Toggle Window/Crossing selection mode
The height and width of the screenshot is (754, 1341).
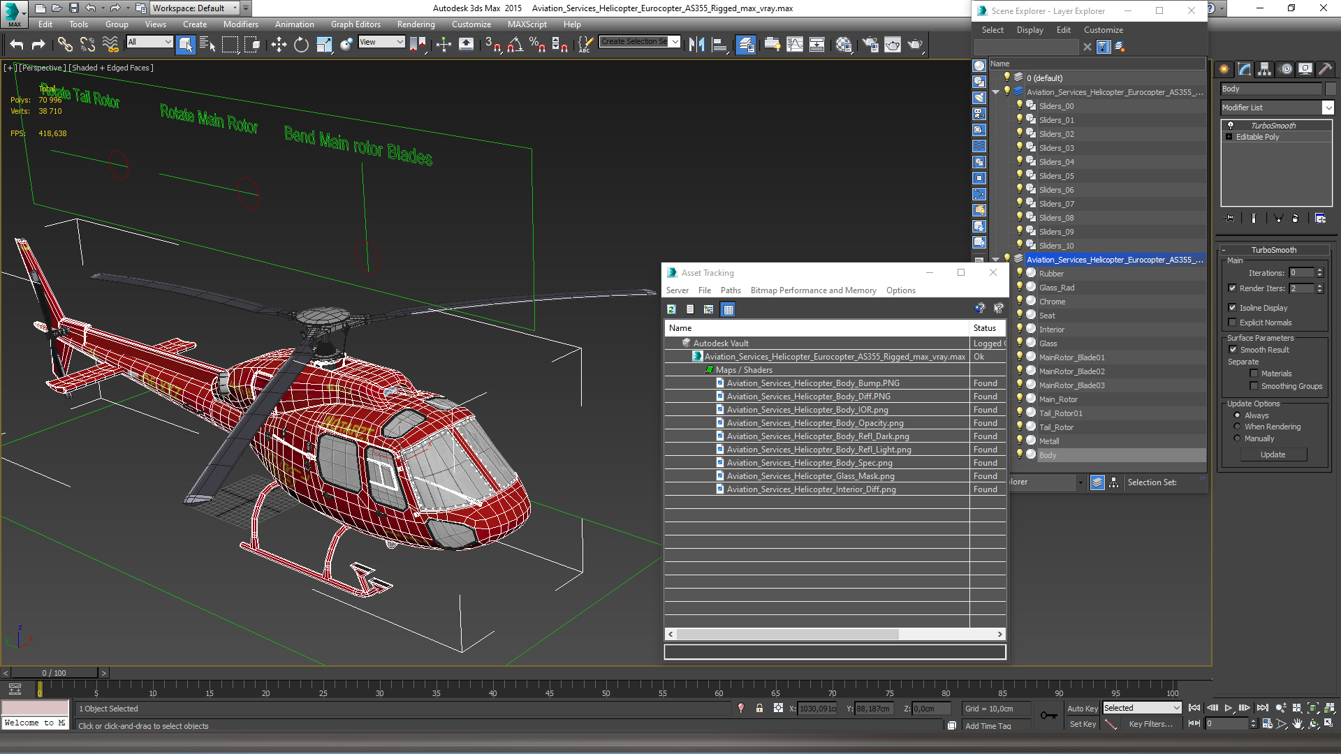coord(252,45)
